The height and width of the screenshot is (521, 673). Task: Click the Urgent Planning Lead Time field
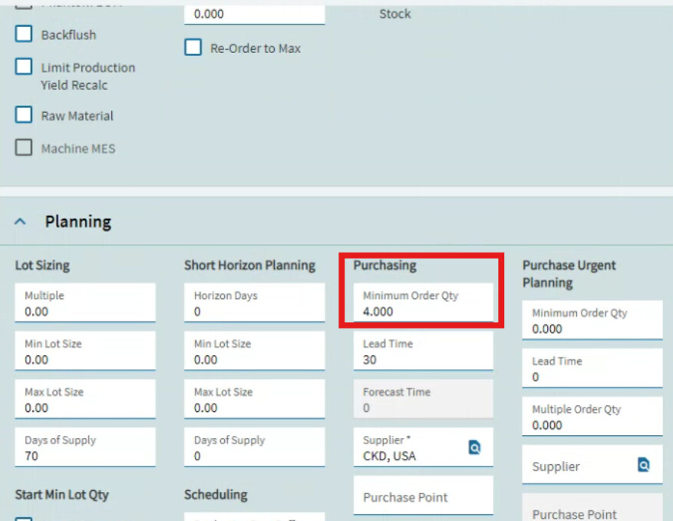point(592,368)
